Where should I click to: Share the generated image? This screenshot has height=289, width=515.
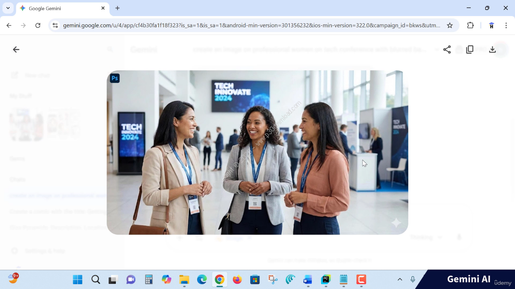click(447, 49)
